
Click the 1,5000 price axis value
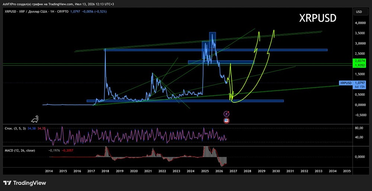[x=360, y=74]
